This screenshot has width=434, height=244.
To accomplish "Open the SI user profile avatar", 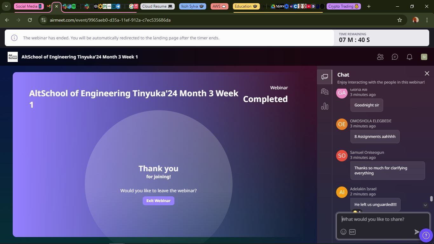I will [424, 57].
